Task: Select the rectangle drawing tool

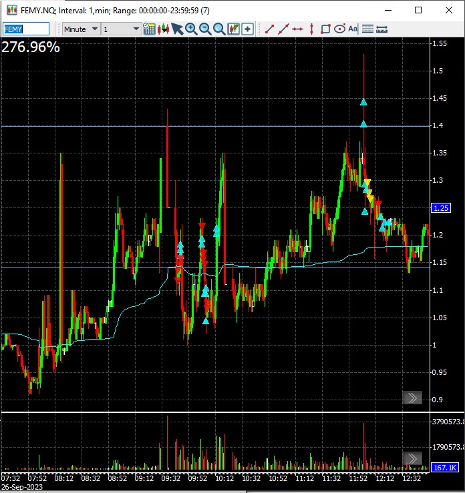Action: click(x=325, y=29)
